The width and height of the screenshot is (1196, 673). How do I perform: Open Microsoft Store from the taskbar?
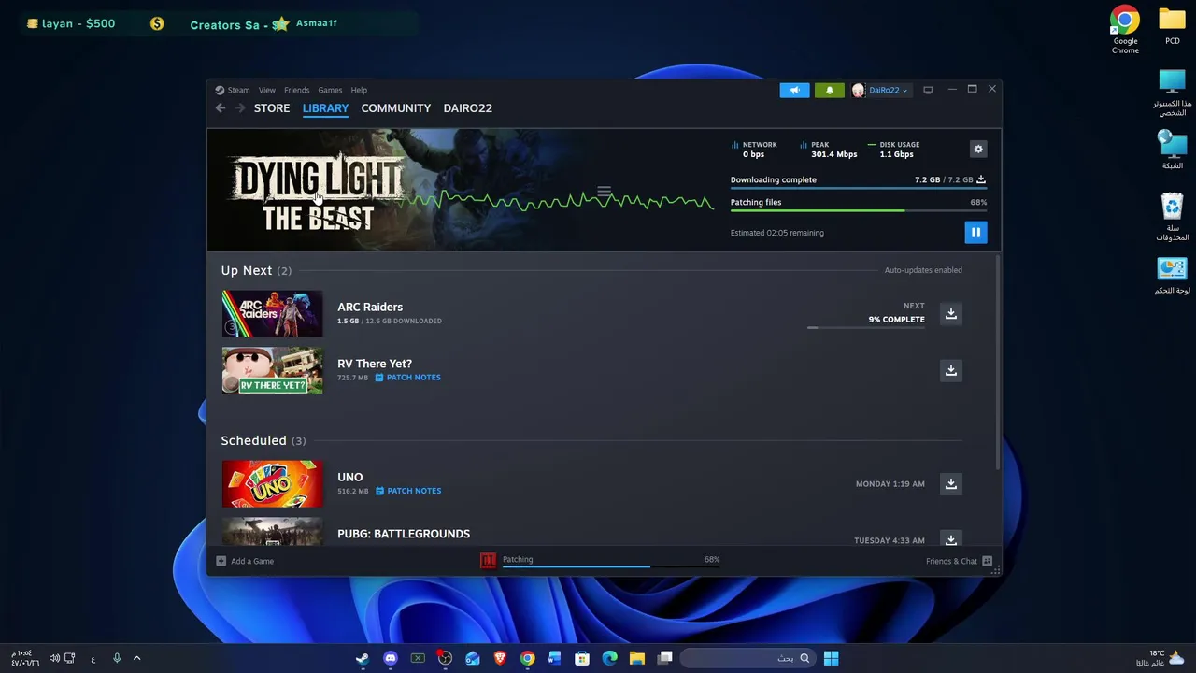point(582,658)
